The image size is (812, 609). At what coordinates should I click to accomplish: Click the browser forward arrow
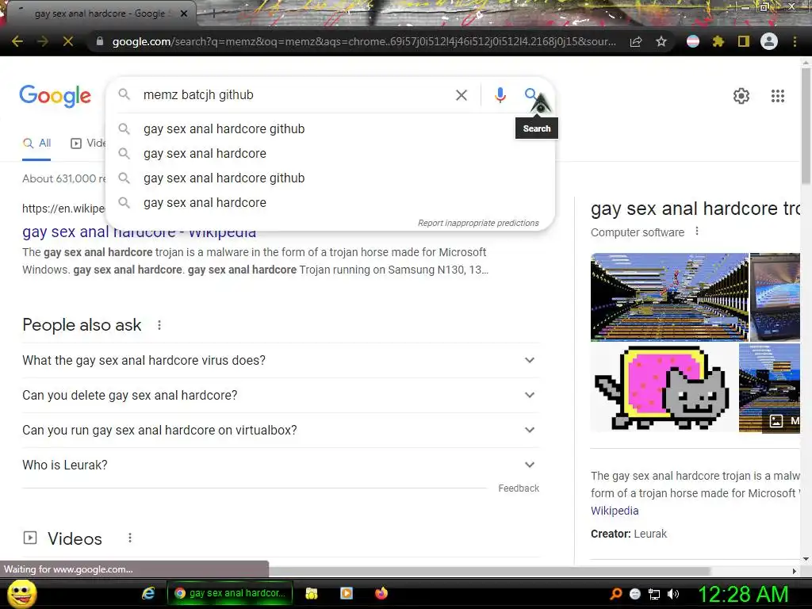[x=43, y=41]
